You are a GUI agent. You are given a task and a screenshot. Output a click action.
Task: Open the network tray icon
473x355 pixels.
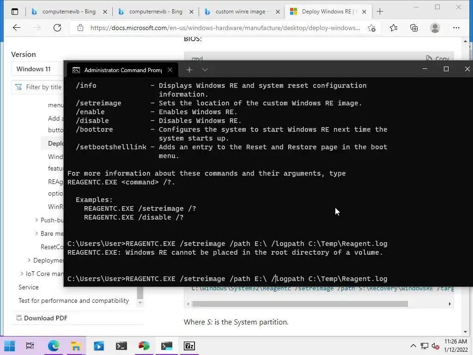click(x=424, y=346)
